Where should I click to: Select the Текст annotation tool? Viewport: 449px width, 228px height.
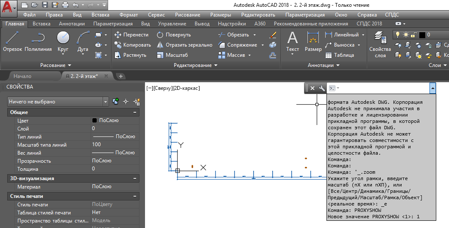click(x=293, y=42)
